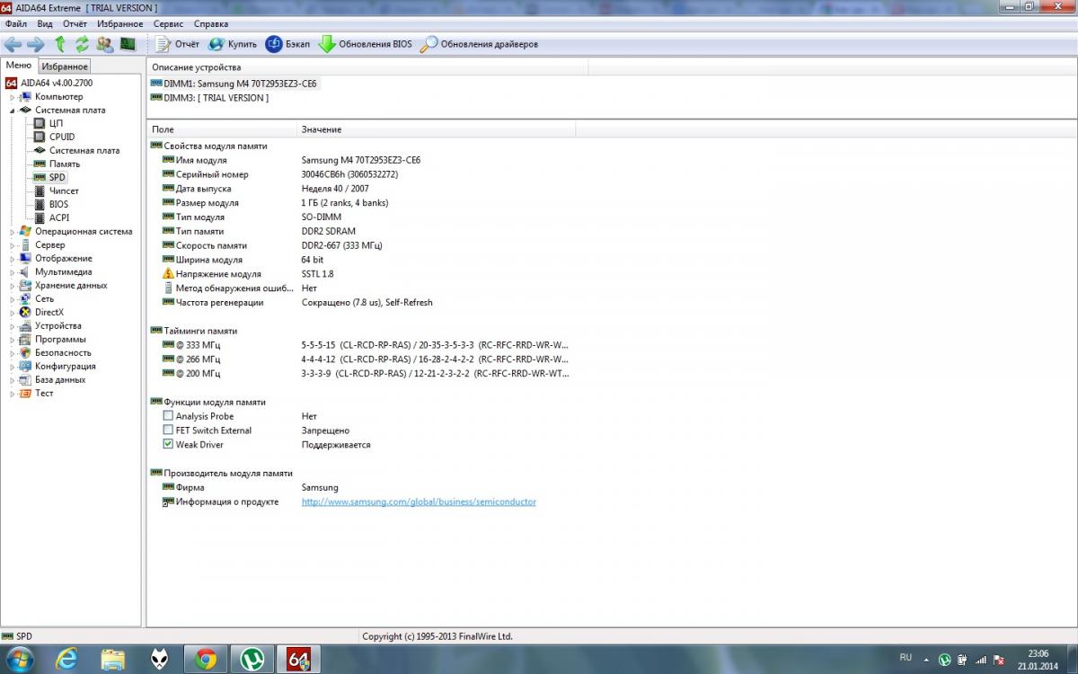The height and width of the screenshot is (674, 1078).
Task: Open the Samsung semiconductor product link
Action: [419, 501]
